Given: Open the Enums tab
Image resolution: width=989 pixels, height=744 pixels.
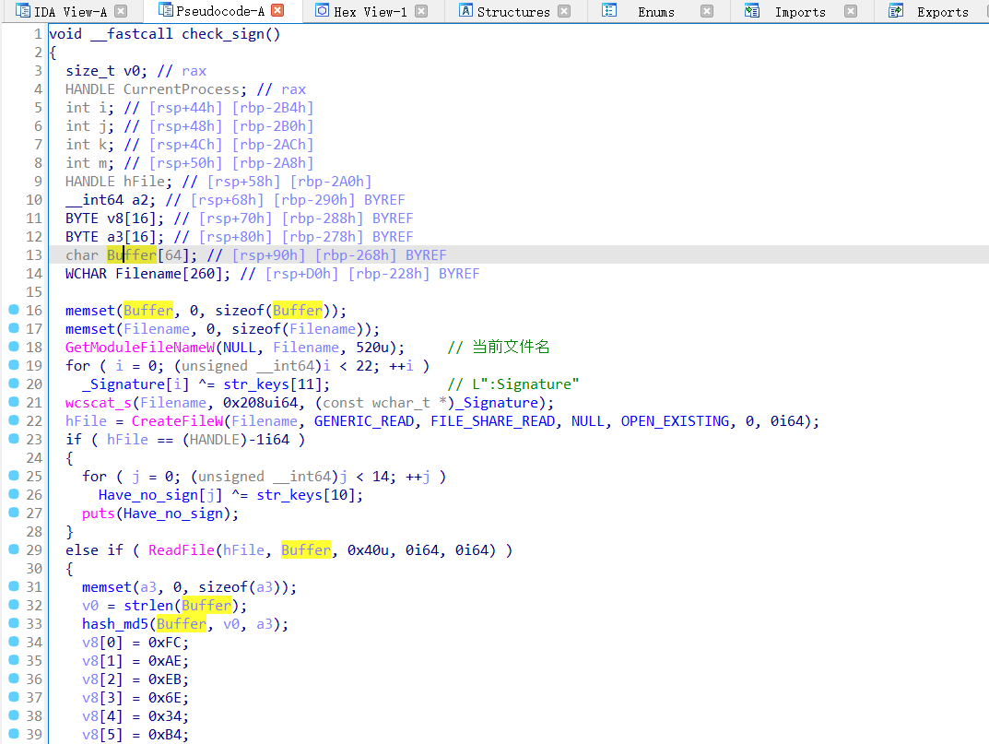Looking at the screenshot, I should click(656, 11).
